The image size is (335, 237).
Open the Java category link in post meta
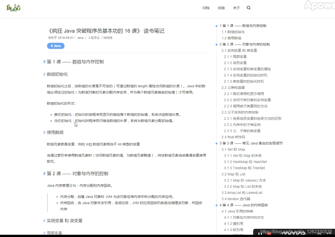point(80,38)
